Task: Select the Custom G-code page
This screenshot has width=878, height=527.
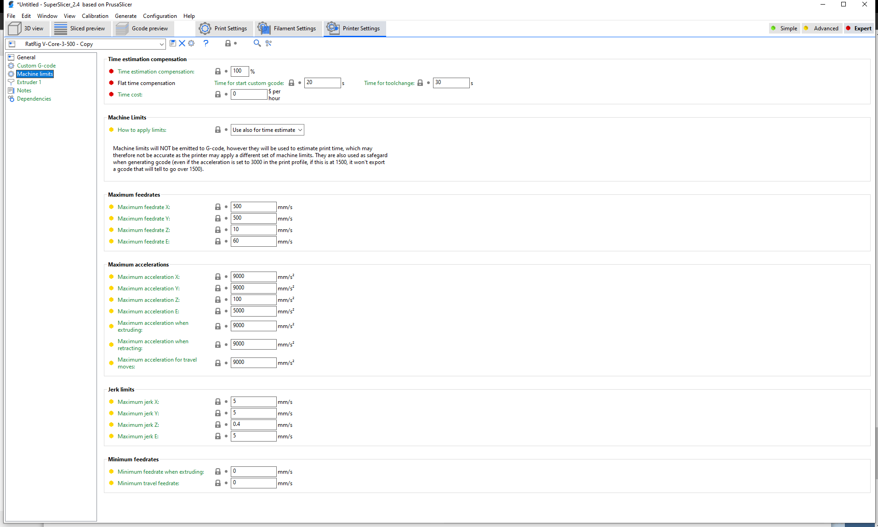Action: pos(36,66)
